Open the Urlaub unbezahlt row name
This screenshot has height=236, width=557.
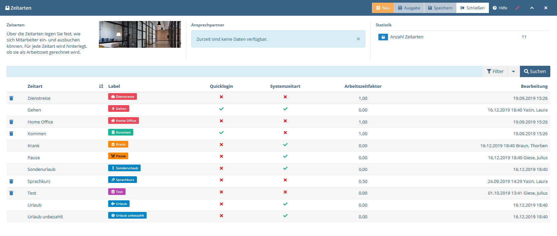point(45,217)
